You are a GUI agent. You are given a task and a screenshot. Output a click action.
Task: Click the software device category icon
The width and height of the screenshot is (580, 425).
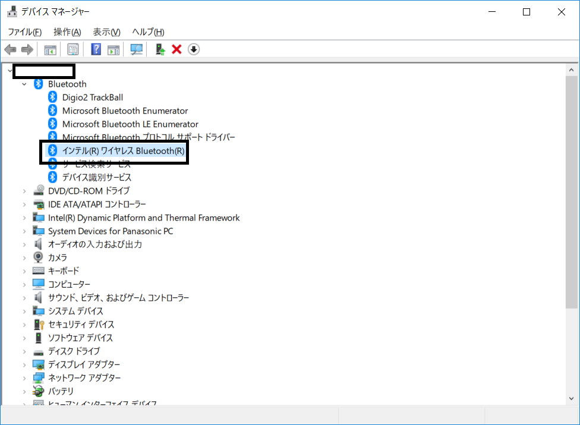pos(39,338)
